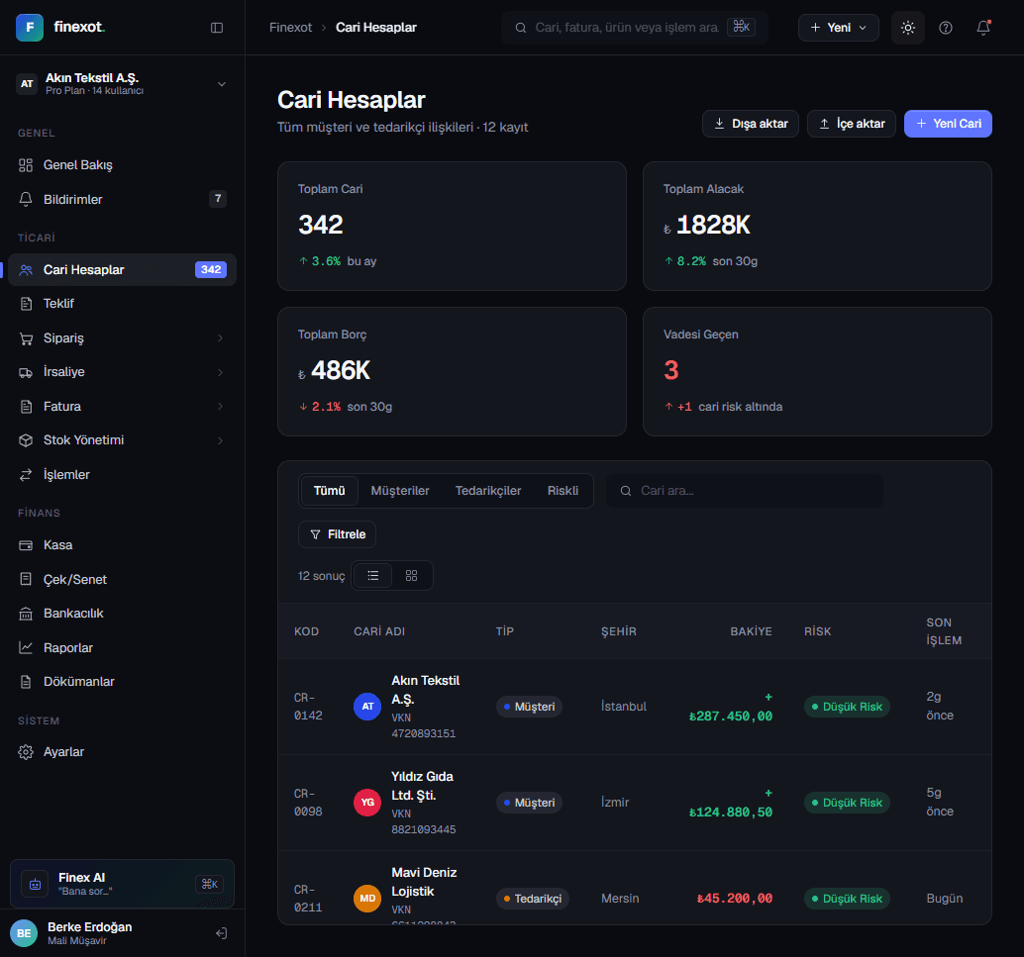
Task: Click the Çek/Senet icon
Action: (26, 579)
